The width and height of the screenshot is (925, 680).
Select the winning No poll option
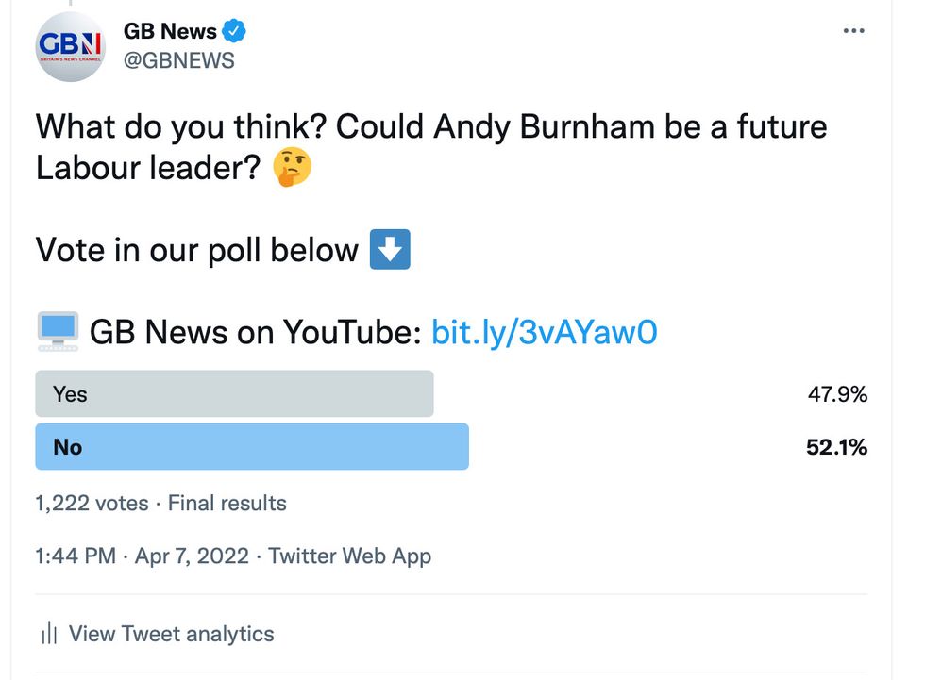tap(250, 446)
